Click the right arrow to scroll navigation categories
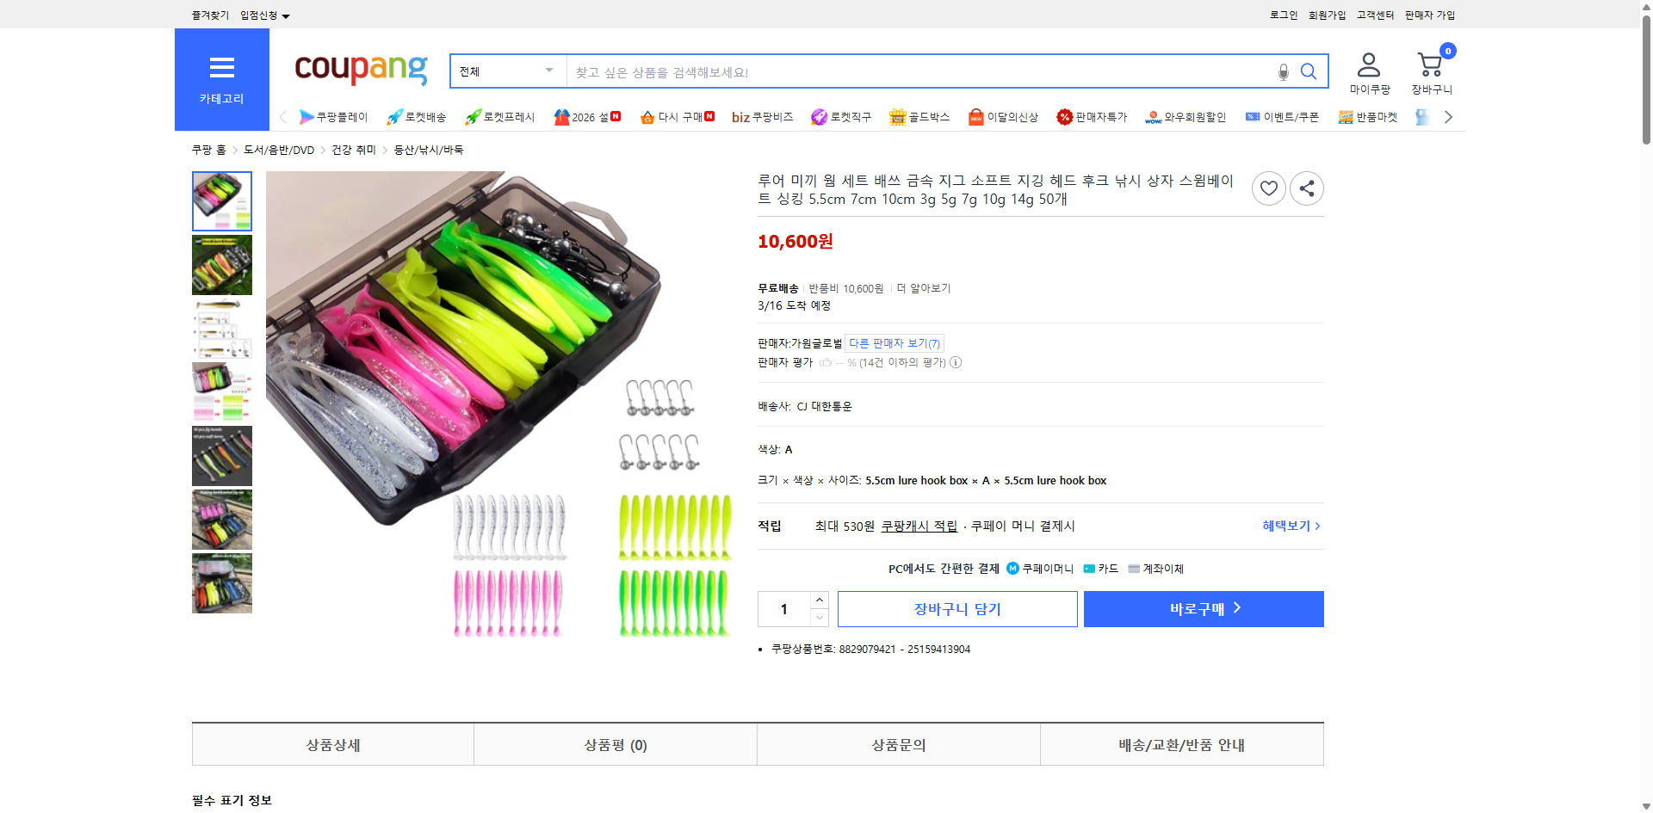The width and height of the screenshot is (1653, 813). [1448, 116]
